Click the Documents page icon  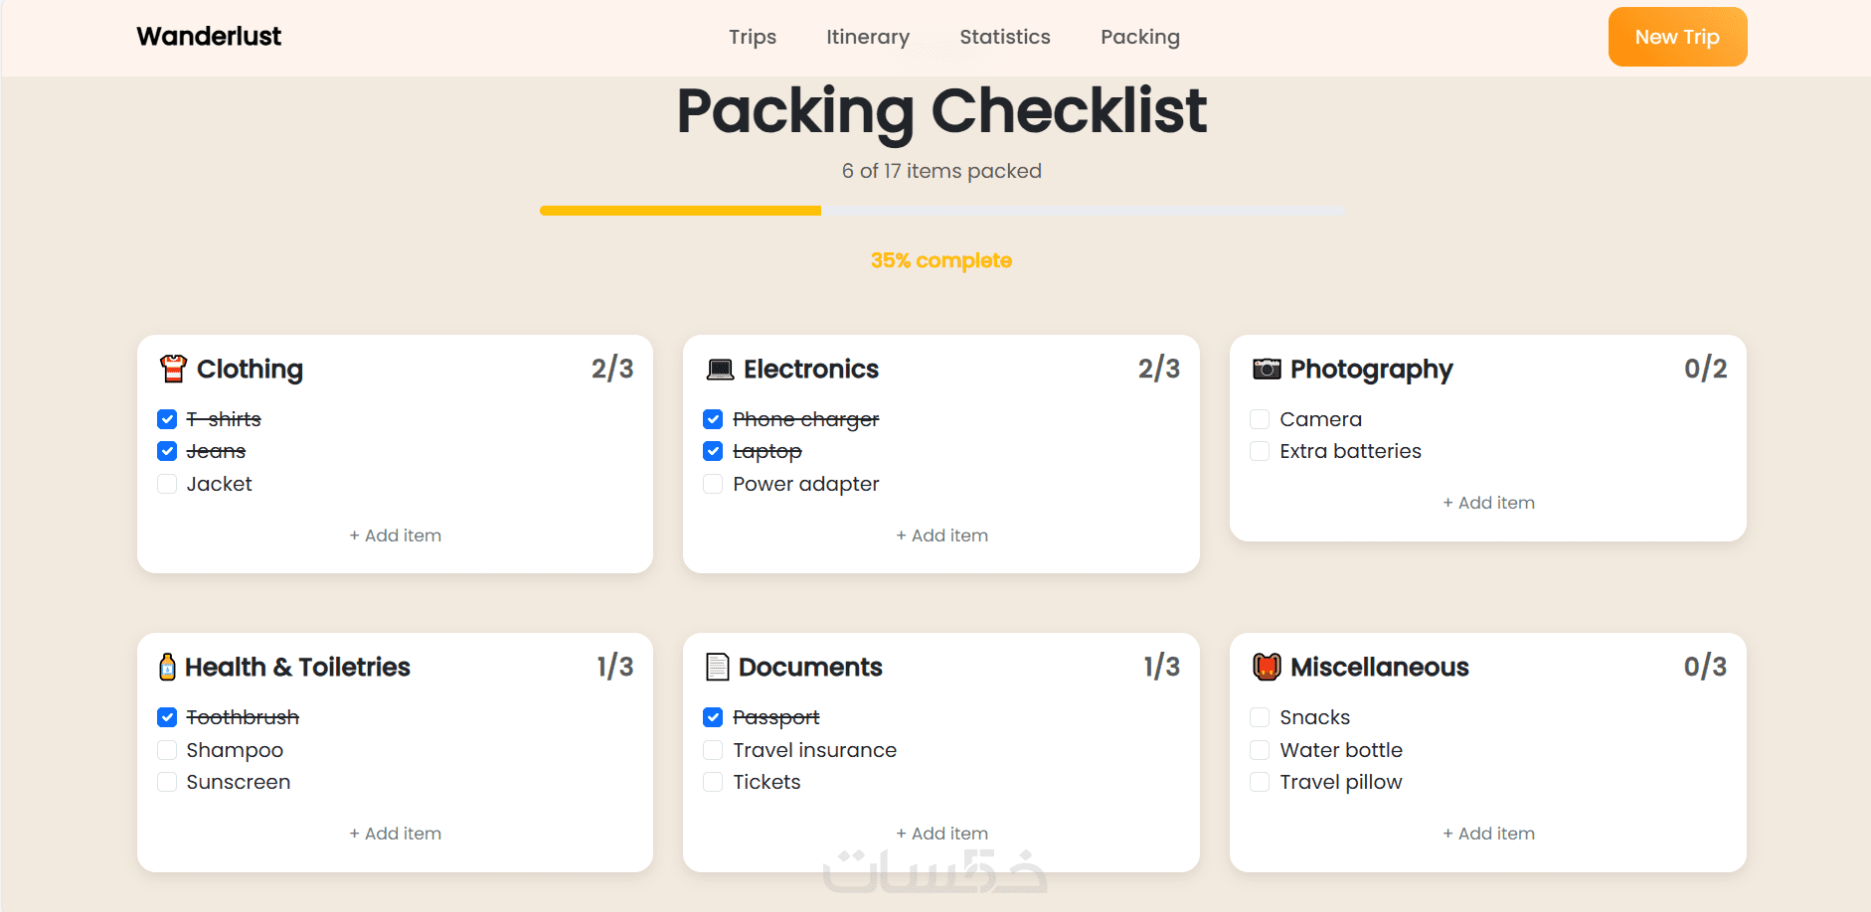click(x=717, y=667)
